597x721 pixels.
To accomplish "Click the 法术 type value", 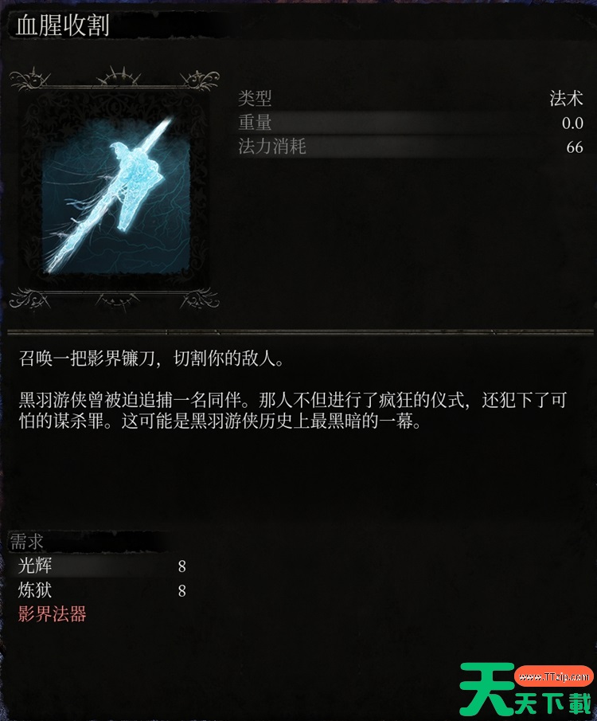I will [x=566, y=99].
